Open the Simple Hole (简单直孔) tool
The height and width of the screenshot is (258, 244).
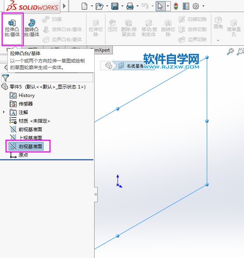(x=234, y=28)
